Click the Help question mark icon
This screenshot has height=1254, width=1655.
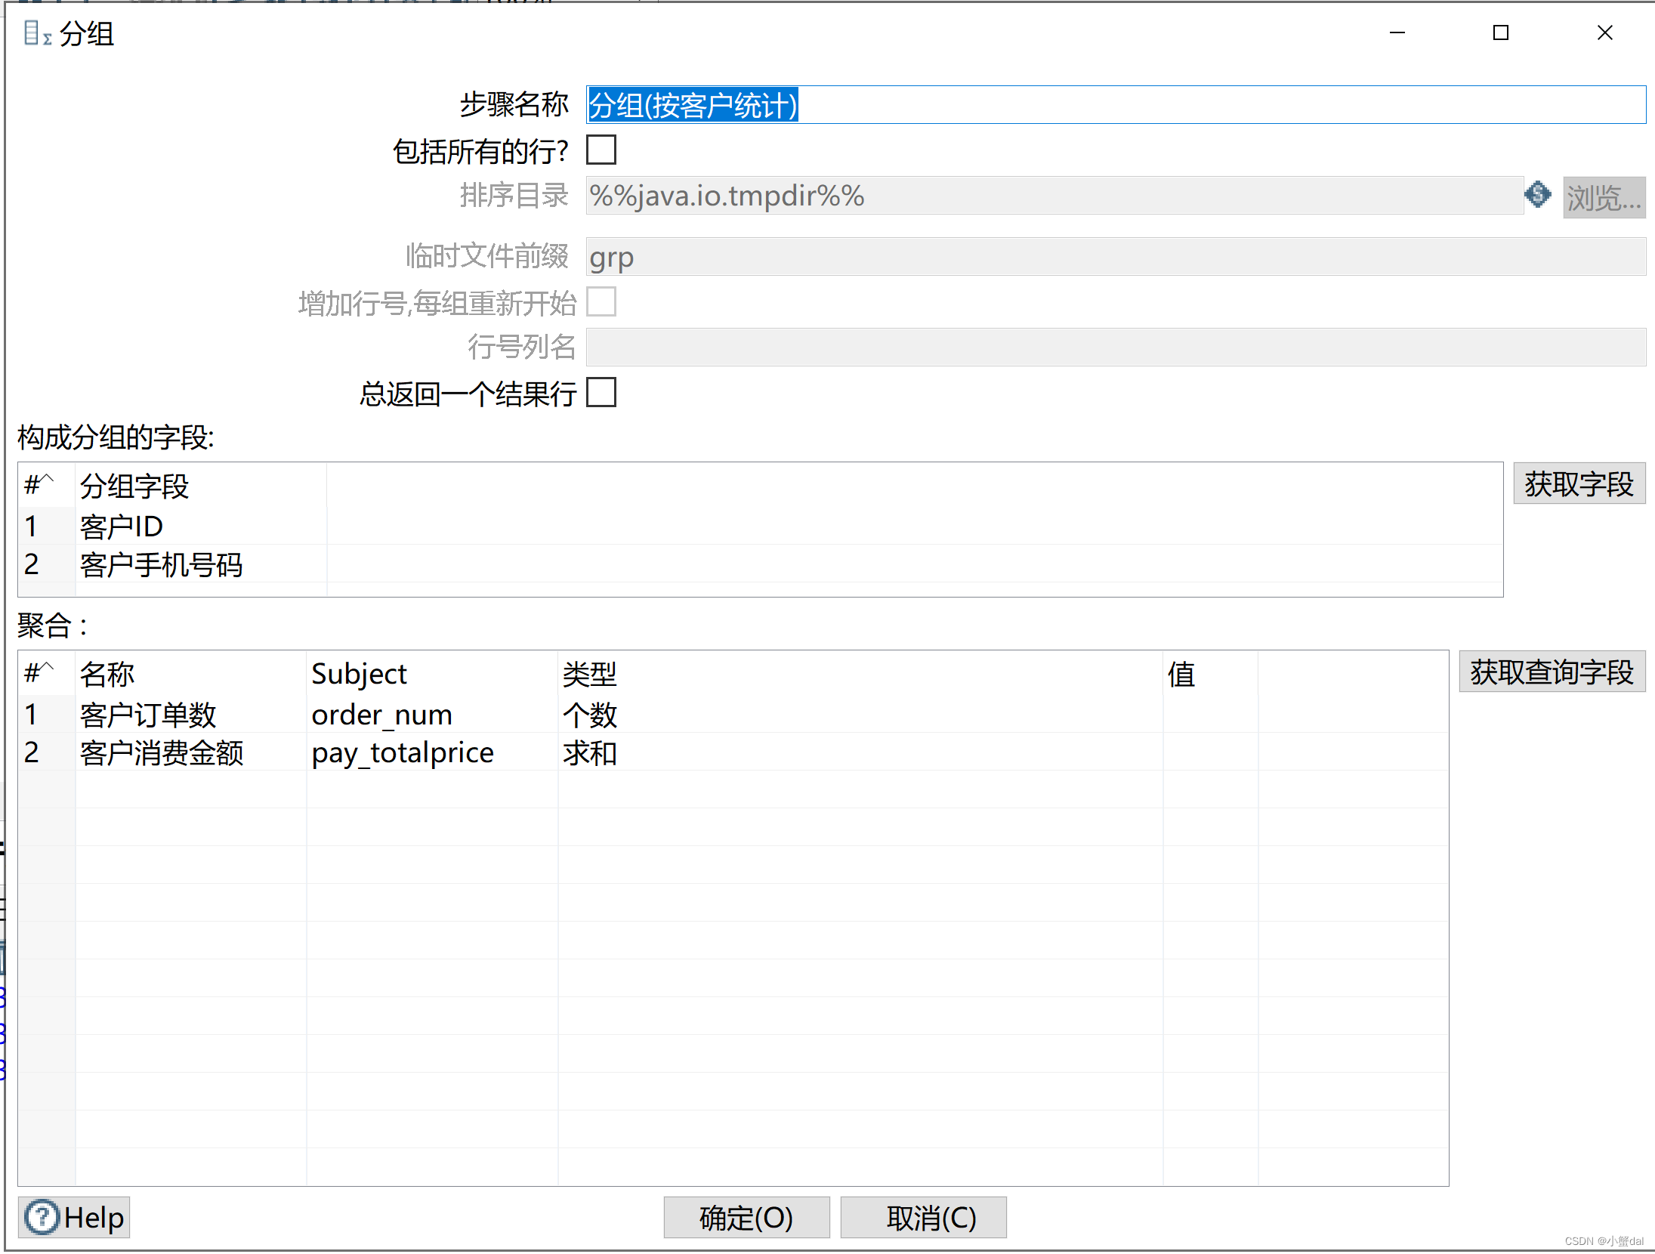coord(41,1218)
